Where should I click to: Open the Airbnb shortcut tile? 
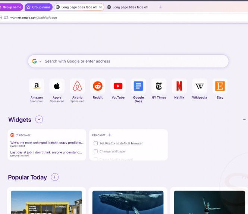pos(77,86)
